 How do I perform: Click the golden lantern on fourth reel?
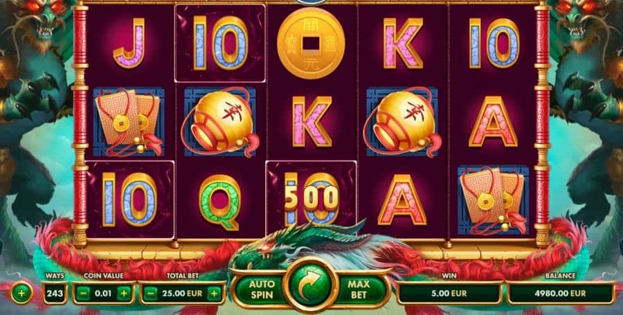(x=402, y=122)
